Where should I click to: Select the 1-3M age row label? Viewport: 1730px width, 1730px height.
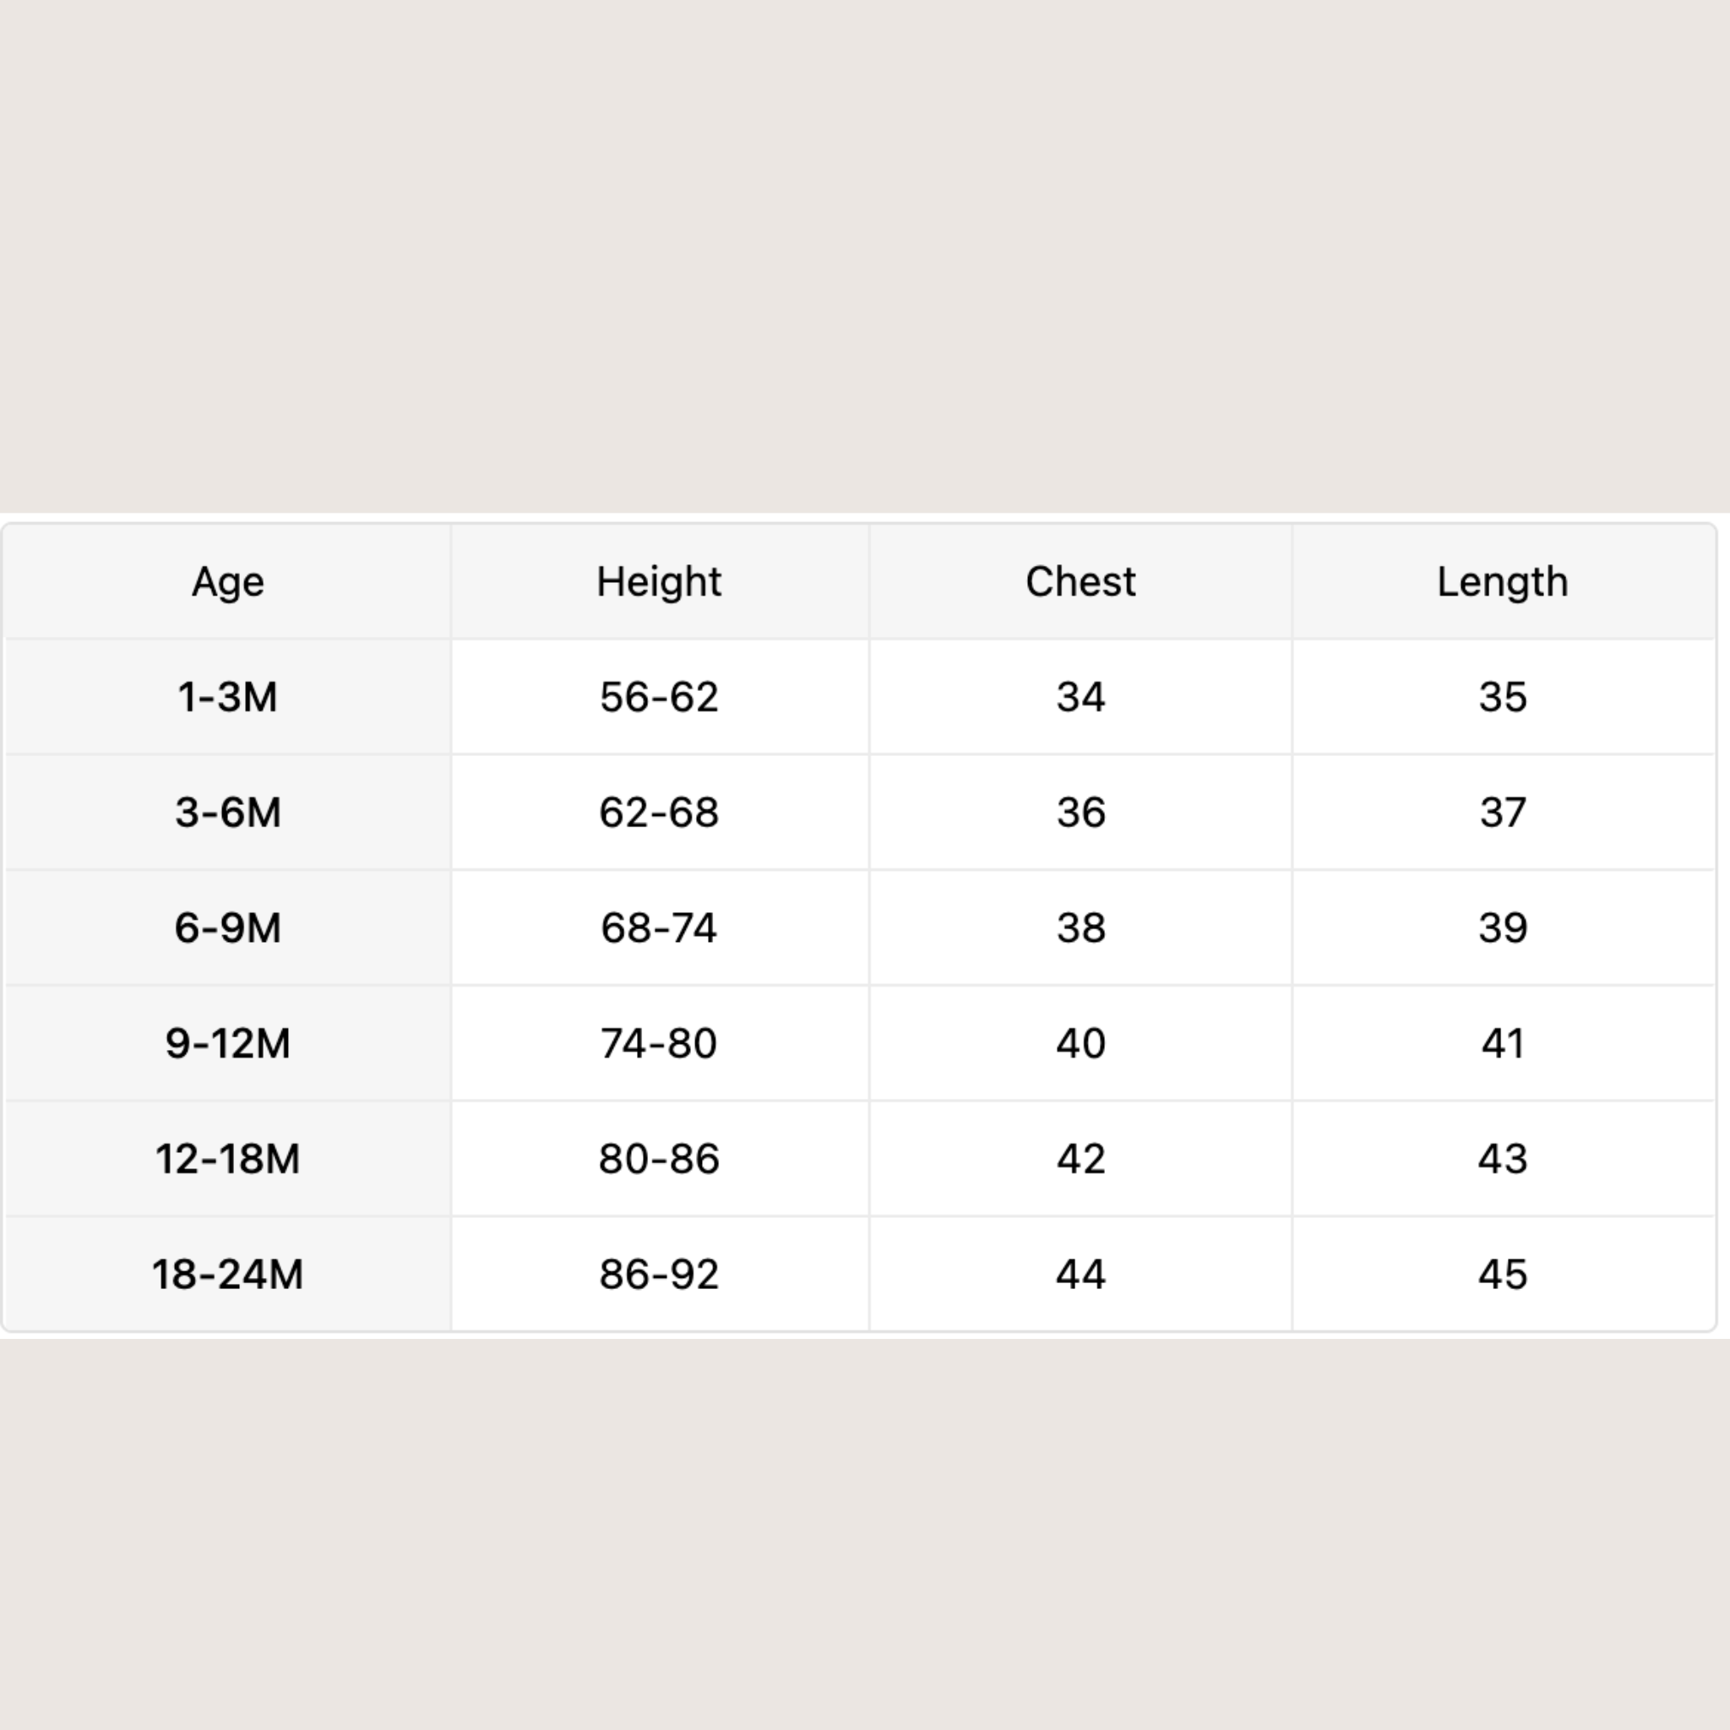227,697
